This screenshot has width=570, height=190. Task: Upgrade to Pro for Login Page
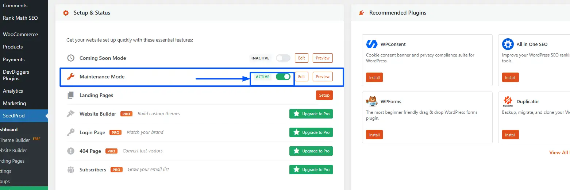(311, 132)
